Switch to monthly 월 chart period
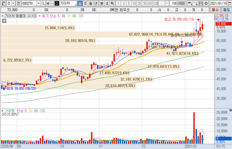 (x=91, y=3)
